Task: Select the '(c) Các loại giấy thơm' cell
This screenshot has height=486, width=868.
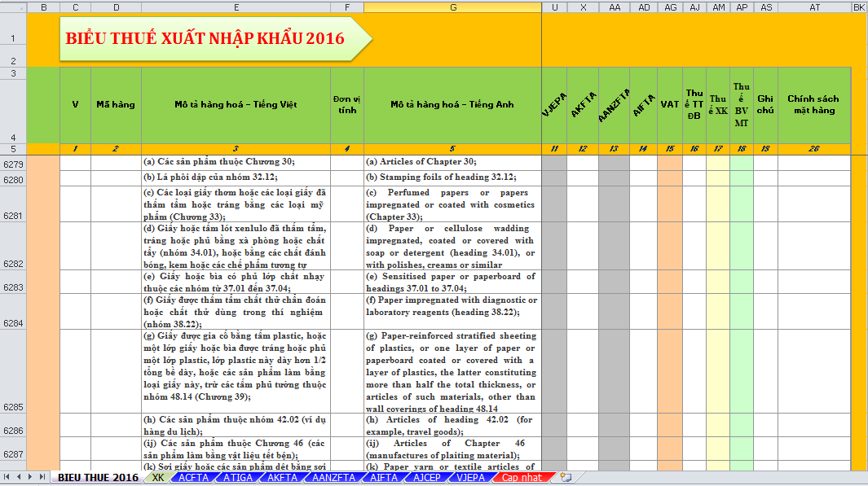Action: tap(236, 204)
